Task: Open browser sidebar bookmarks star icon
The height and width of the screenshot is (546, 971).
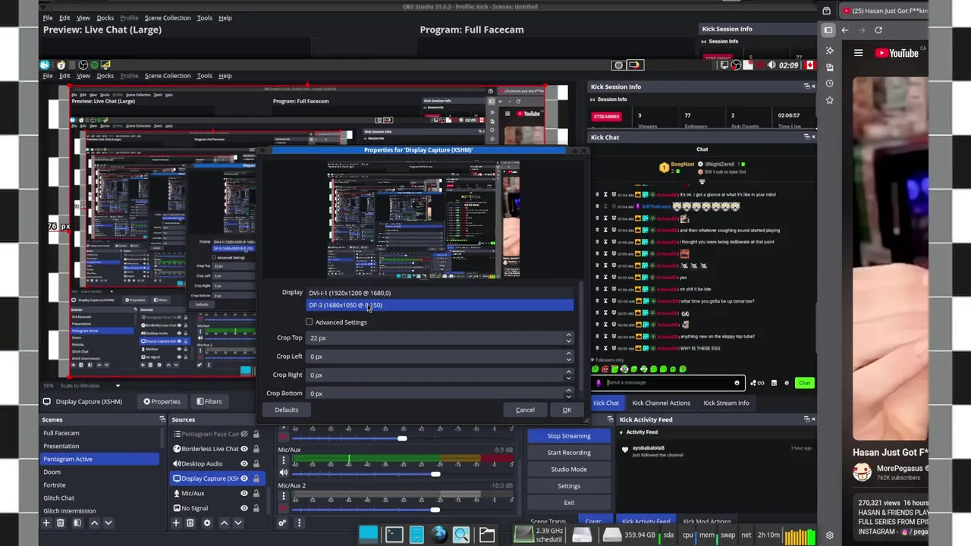Action: click(829, 100)
